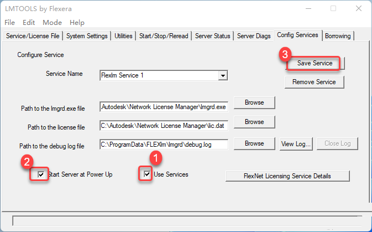Click the lic.dat license path field
The height and width of the screenshot is (232, 372).
164,126
